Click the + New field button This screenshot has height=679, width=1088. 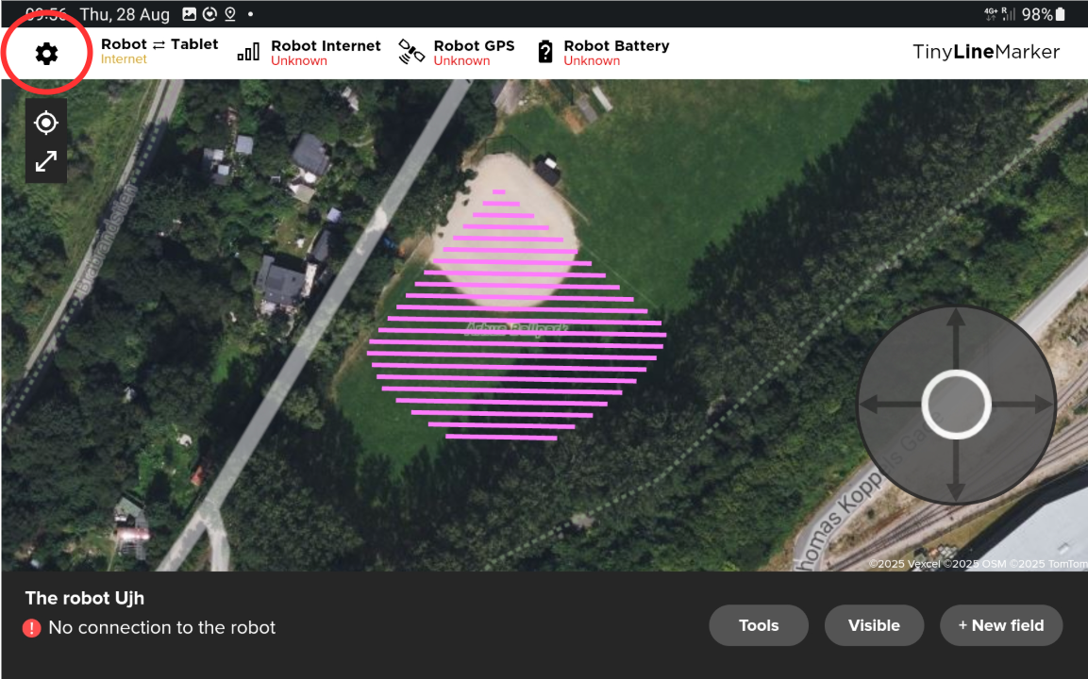1000,625
